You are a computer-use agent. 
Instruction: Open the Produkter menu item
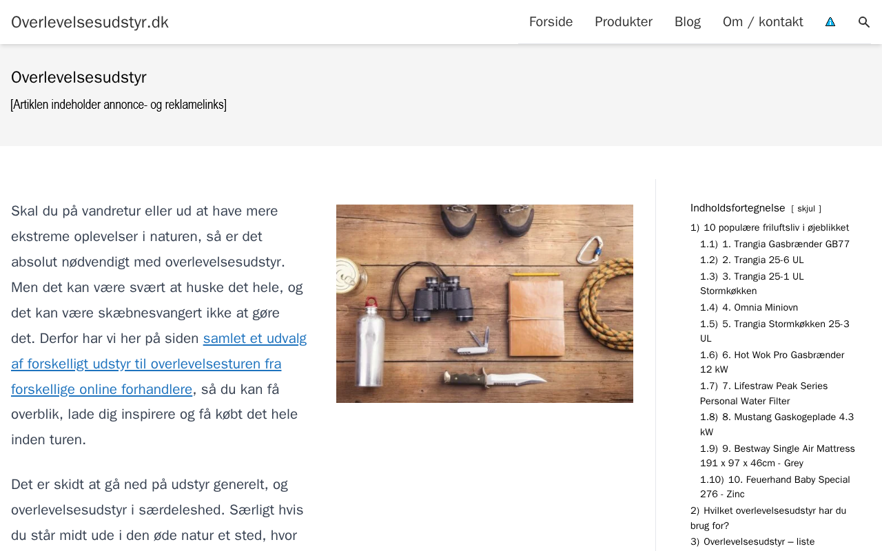624,22
